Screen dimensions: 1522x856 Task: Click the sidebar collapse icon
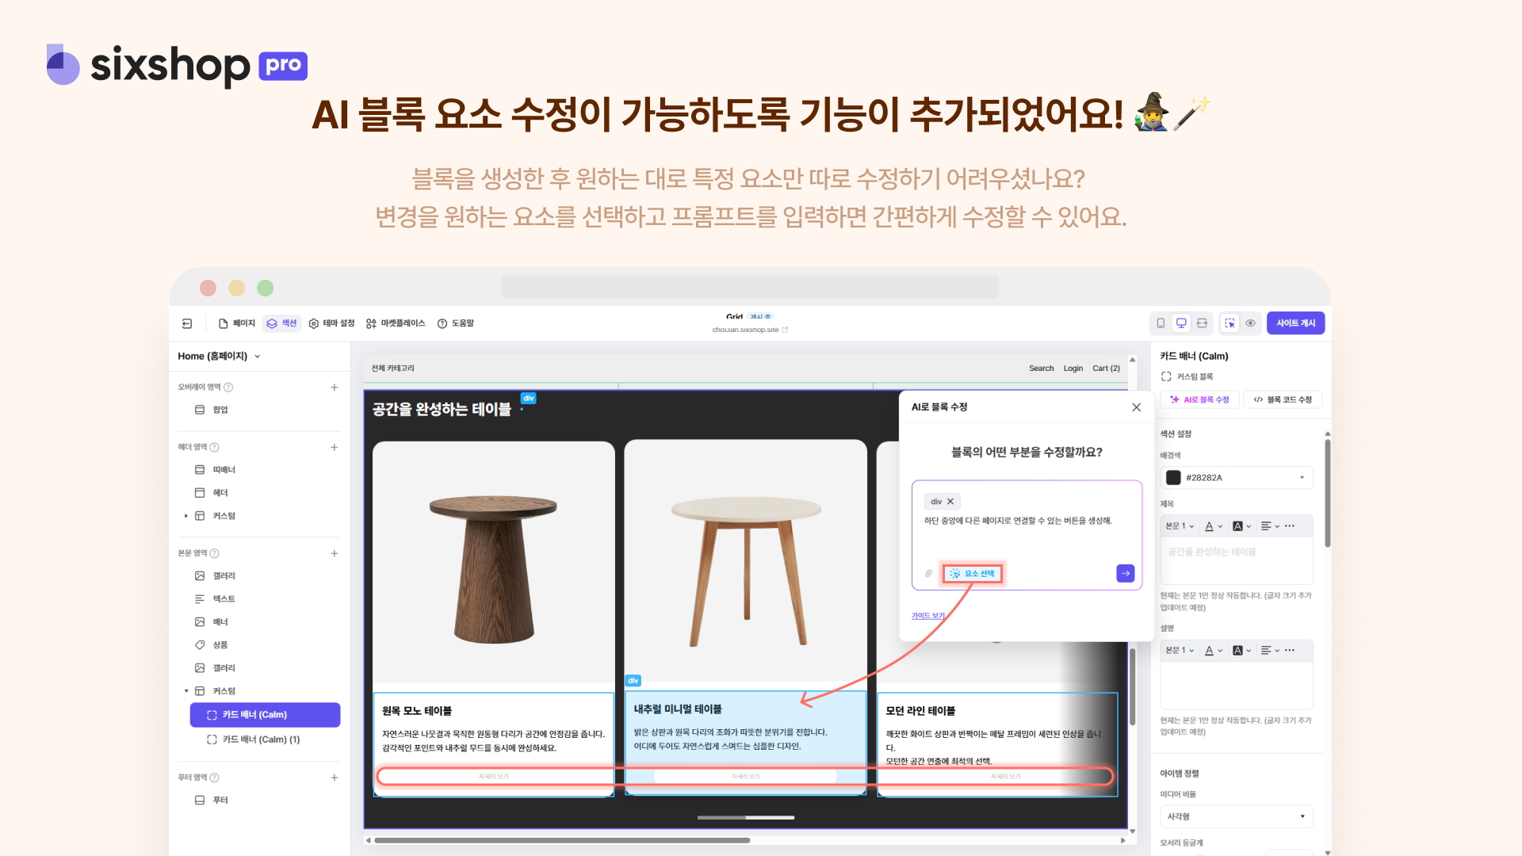pyautogui.click(x=187, y=323)
